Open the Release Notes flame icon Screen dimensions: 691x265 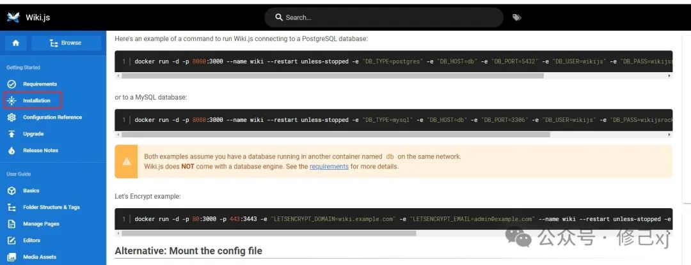point(12,150)
